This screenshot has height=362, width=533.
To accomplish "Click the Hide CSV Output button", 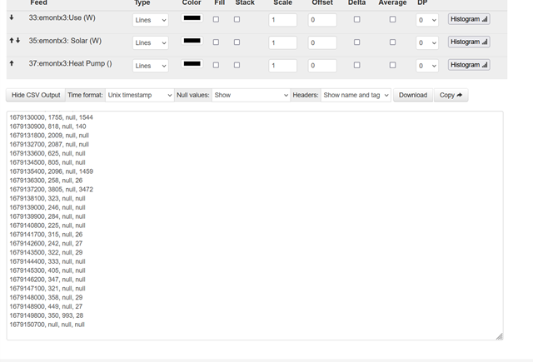I will coord(36,95).
